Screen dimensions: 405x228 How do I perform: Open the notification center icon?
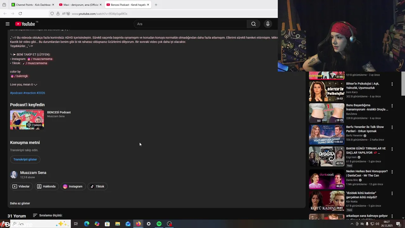click(398, 224)
